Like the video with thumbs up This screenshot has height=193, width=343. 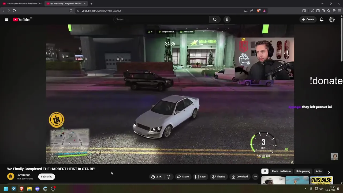156,177
